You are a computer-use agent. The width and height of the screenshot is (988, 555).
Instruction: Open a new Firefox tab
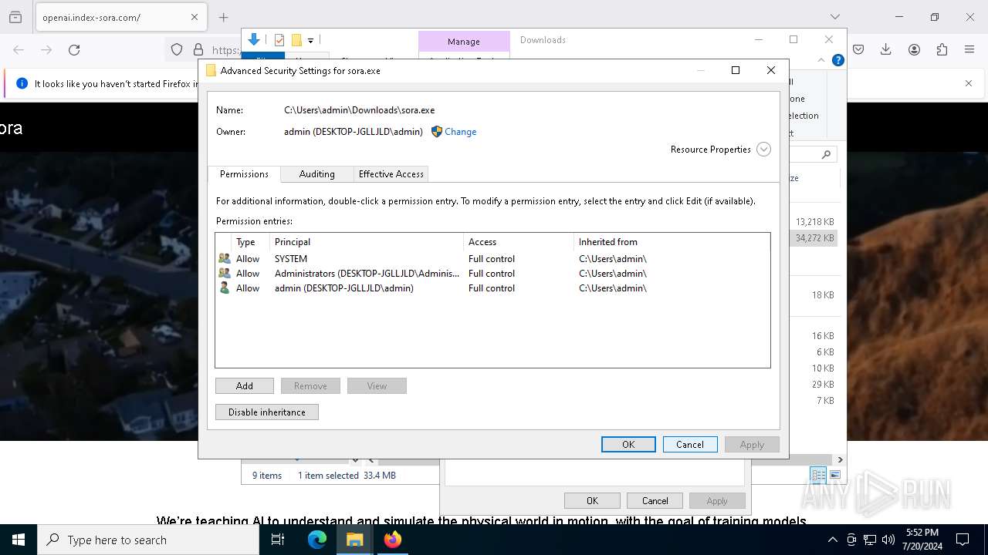(224, 17)
